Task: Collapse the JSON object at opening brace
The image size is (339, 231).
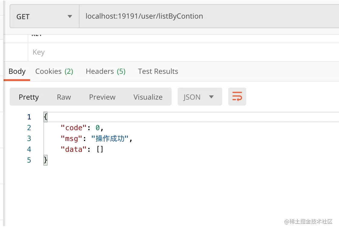Action: click(x=45, y=117)
